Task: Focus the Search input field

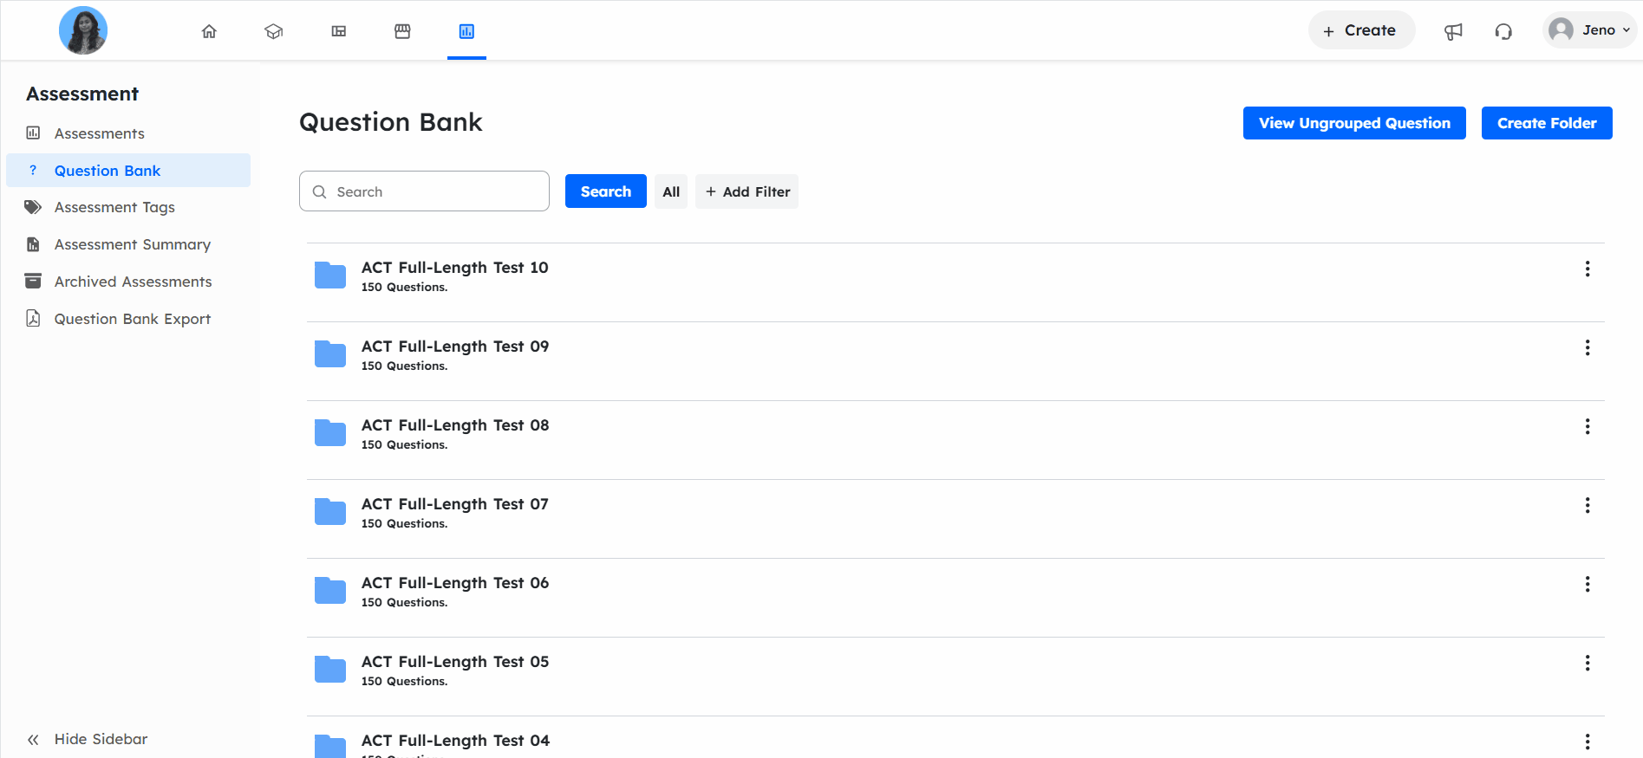Action: point(424,191)
